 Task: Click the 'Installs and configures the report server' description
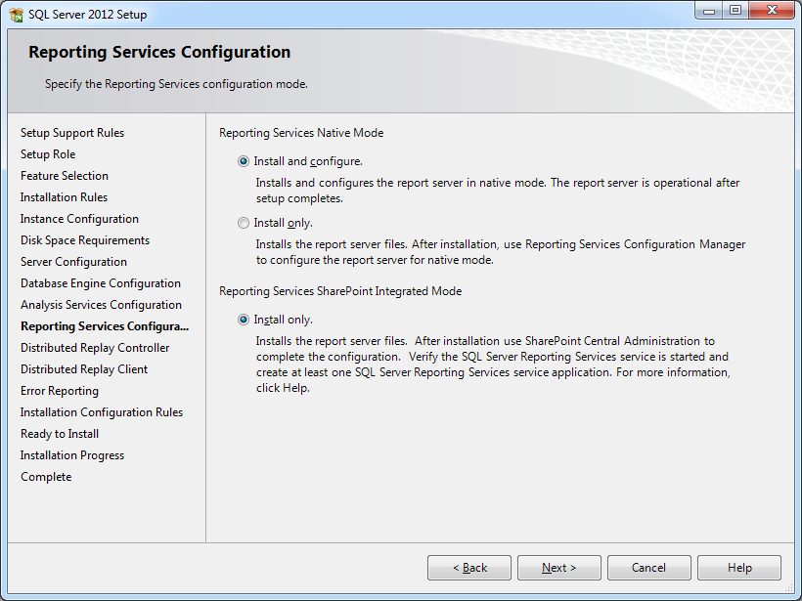(498, 191)
